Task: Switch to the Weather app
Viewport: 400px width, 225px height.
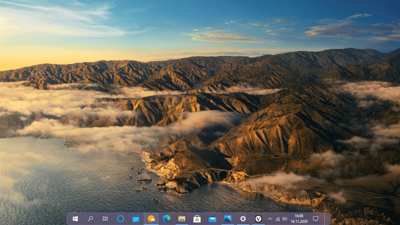Action: tap(151, 218)
